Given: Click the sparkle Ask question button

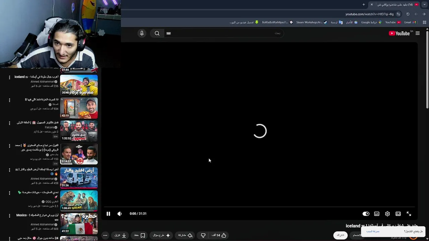Looking at the screenshot, I should click(162, 235).
